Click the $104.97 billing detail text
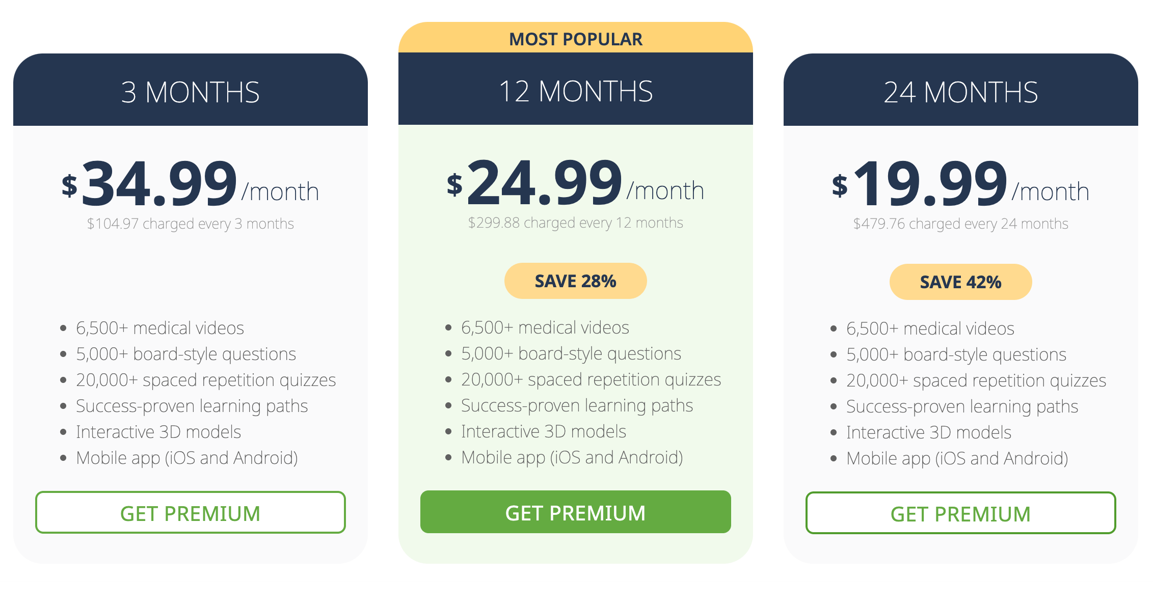1153x606 pixels. point(190,223)
